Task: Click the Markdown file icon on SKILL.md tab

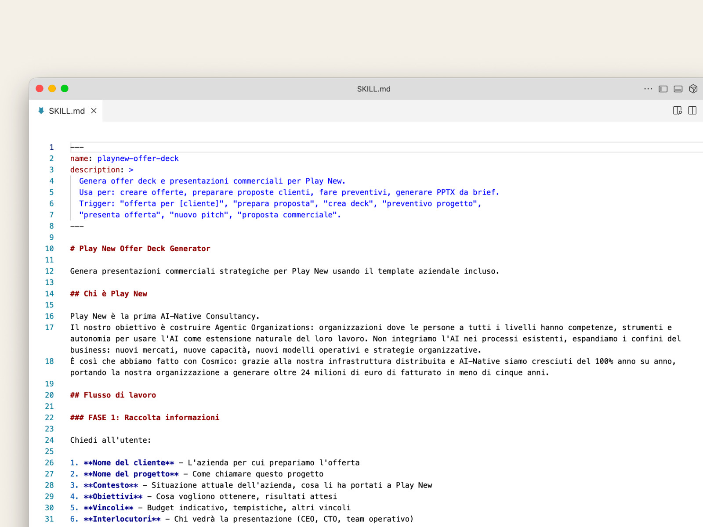Action: click(x=41, y=111)
